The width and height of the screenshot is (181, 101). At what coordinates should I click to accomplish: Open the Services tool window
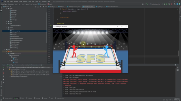click(45, 98)
